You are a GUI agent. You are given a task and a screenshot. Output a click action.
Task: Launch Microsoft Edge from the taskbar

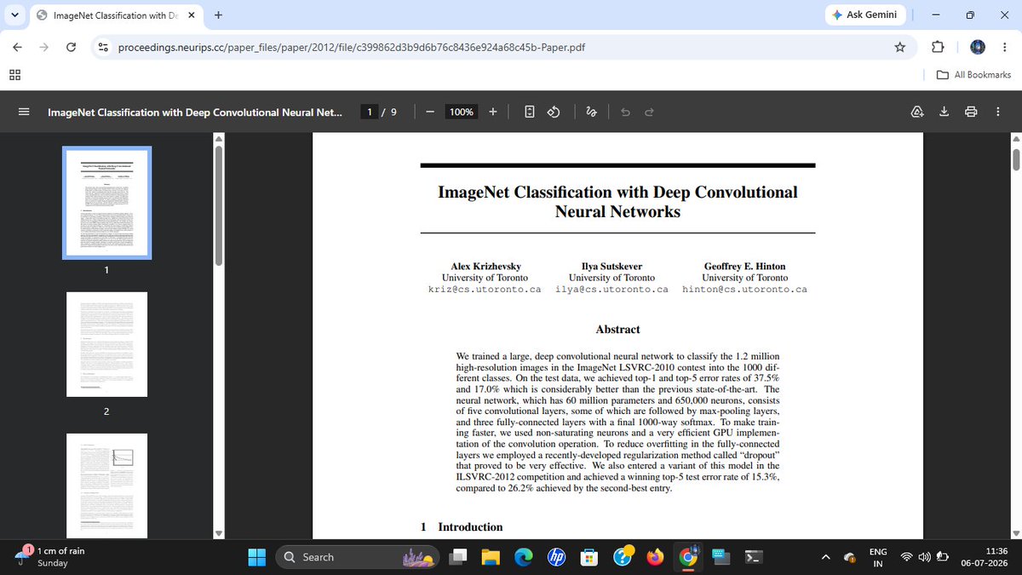click(x=523, y=557)
